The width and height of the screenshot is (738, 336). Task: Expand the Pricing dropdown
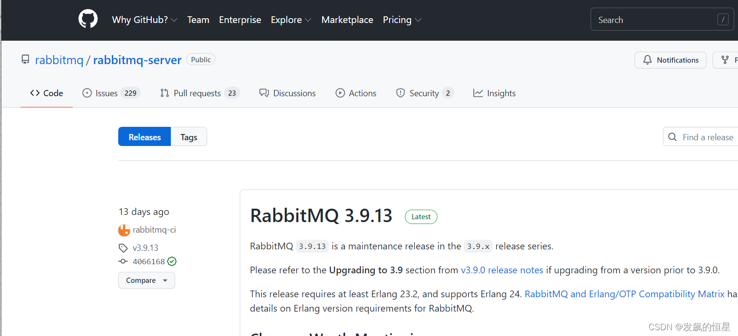point(402,20)
